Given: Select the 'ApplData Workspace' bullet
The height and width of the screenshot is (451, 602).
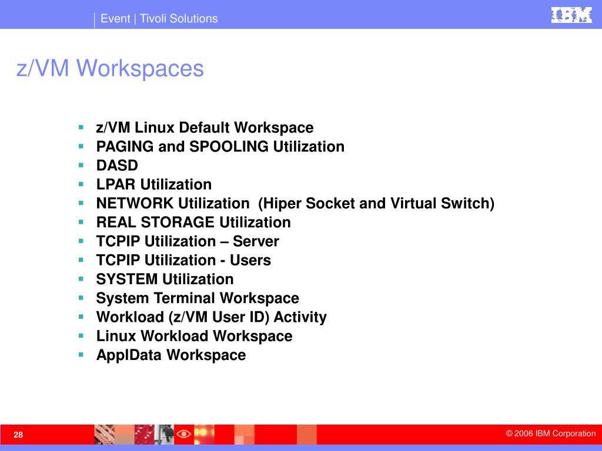Looking at the screenshot, I should coord(171,355).
